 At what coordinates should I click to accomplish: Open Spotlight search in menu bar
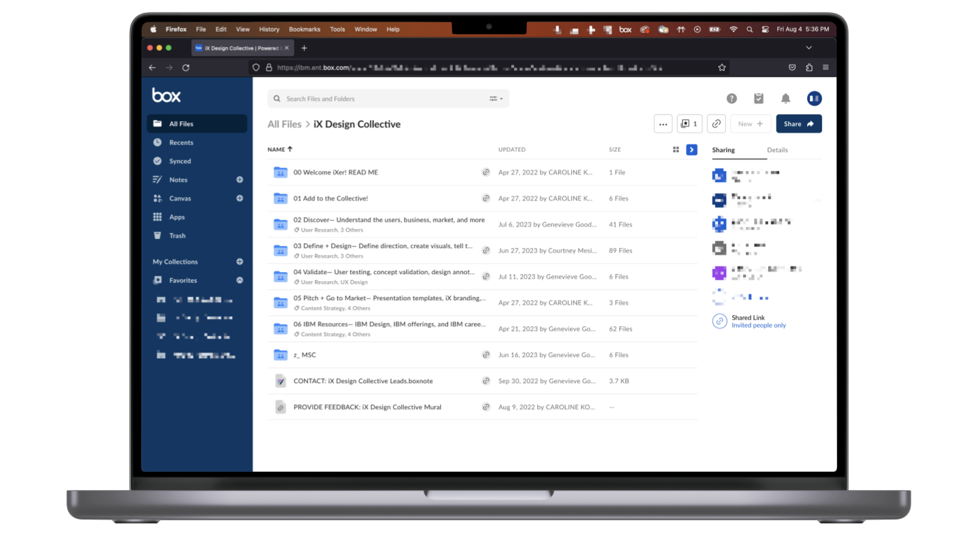750,29
